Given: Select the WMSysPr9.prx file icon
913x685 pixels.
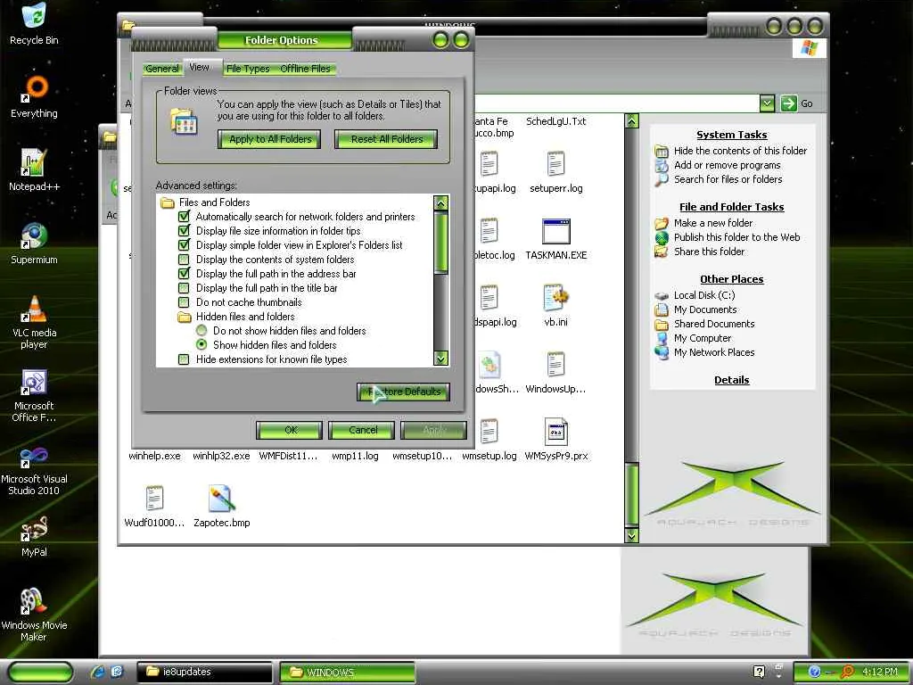Looking at the screenshot, I should 555,433.
